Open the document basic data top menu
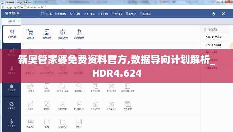 131,14
